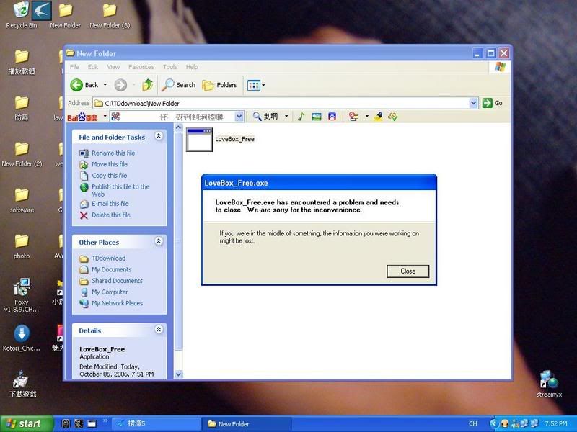
Task: Collapse the Details panel
Action: [x=159, y=330]
